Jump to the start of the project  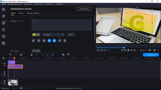pos(122,50)
